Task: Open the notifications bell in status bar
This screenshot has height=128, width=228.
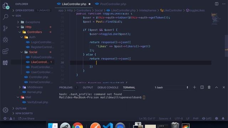Action: pyautogui.click(x=223, y=118)
